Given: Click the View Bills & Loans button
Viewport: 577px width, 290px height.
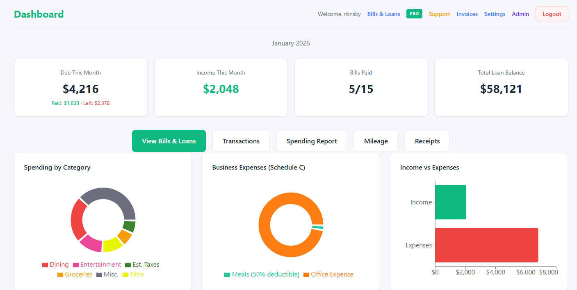Looking at the screenshot, I should [169, 140].
